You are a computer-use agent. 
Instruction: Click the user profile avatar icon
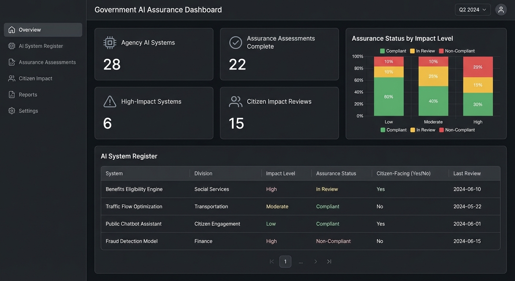[x=501, y=10]
